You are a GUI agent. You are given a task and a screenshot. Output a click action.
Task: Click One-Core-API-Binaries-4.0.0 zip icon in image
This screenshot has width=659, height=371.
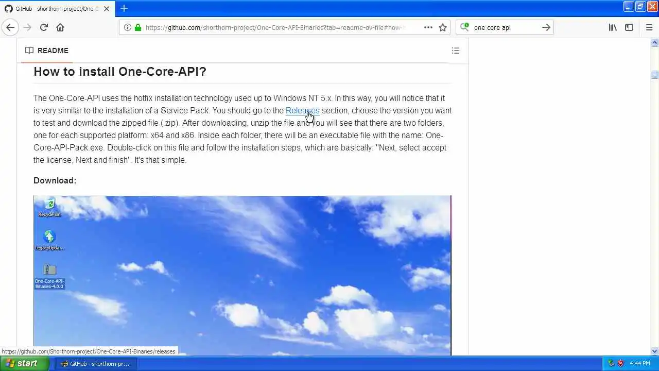[49, 276]
